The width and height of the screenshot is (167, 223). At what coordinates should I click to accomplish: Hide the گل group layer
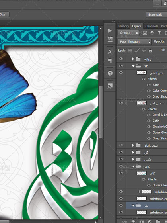(x=121, y=152)
